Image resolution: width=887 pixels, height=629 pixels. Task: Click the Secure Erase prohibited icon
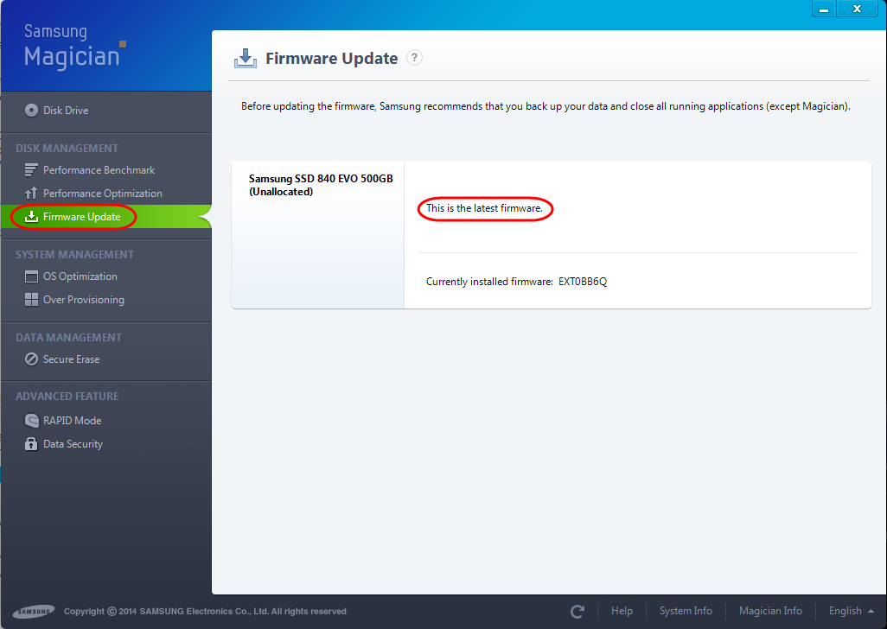coord(32,359)
